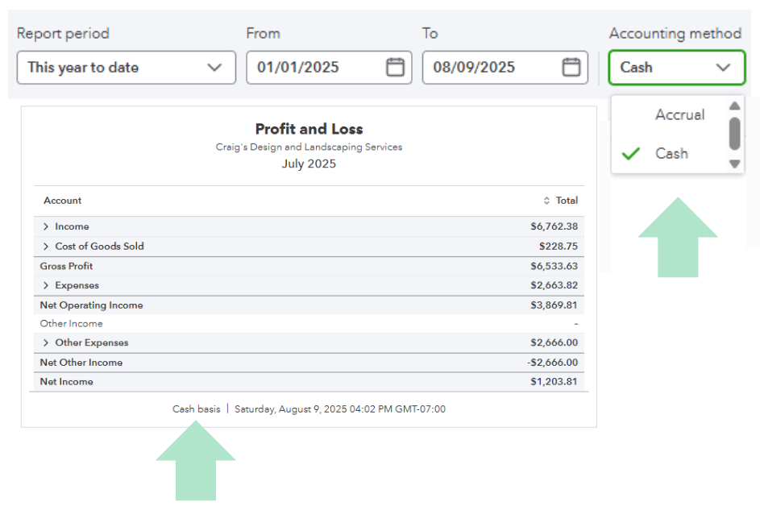Select Accrual from the accounting method list
This screenshot has height=506, width=760.
(679, 115)
